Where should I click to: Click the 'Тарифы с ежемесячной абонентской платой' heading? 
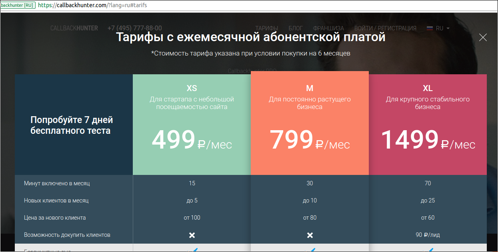pos(250,37)
